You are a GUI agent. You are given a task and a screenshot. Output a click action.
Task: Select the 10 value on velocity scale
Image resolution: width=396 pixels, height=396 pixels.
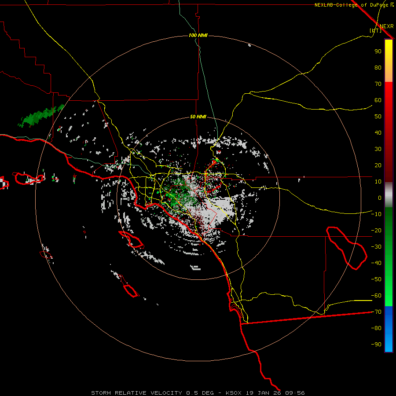378,182
